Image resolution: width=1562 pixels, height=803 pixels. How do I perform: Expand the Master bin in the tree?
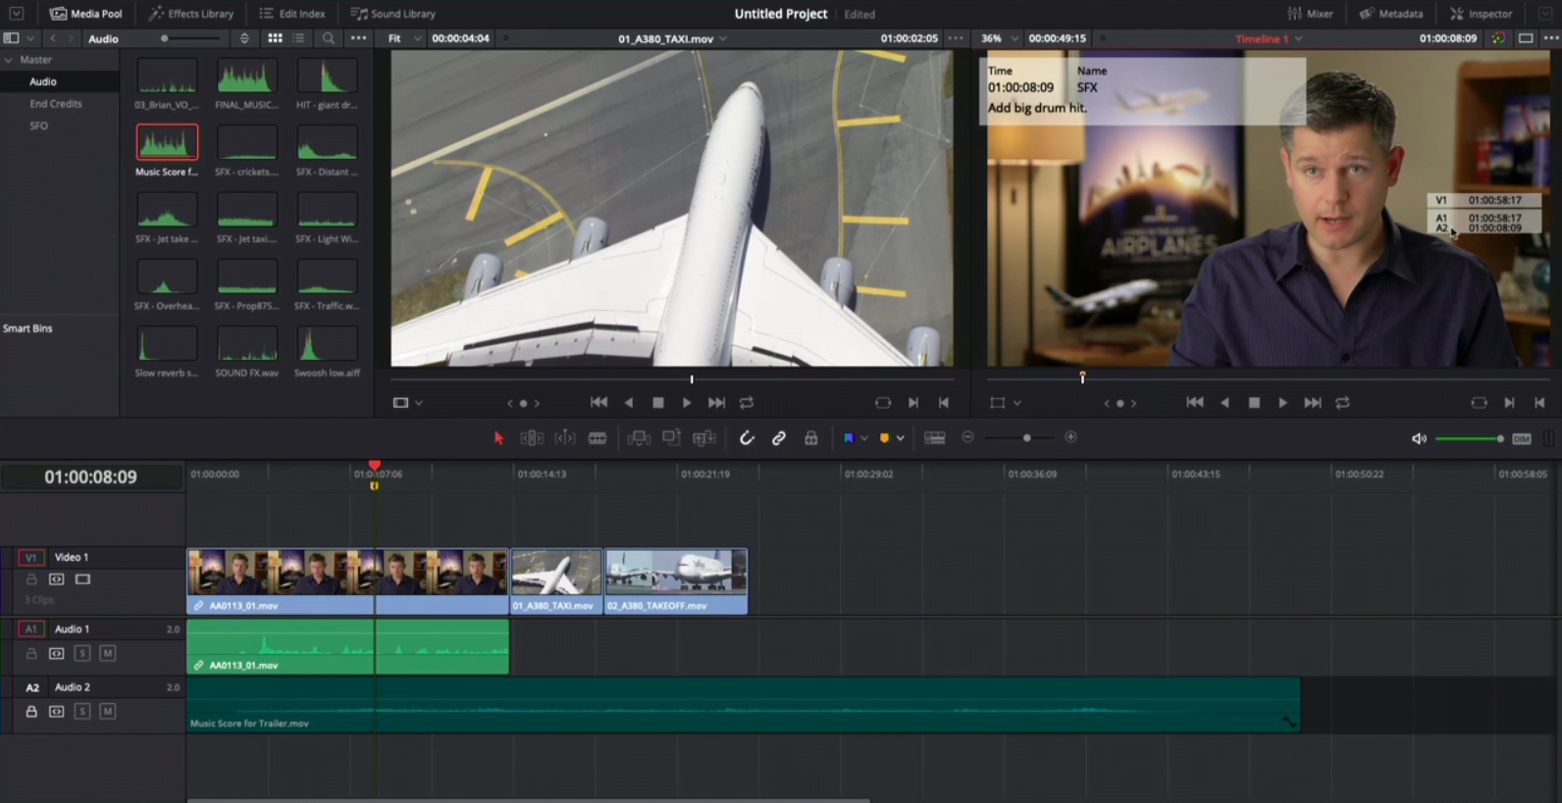[x=9, y=60]
